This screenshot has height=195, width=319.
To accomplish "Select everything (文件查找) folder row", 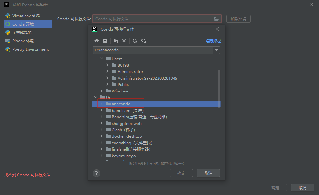I will 156,143.
